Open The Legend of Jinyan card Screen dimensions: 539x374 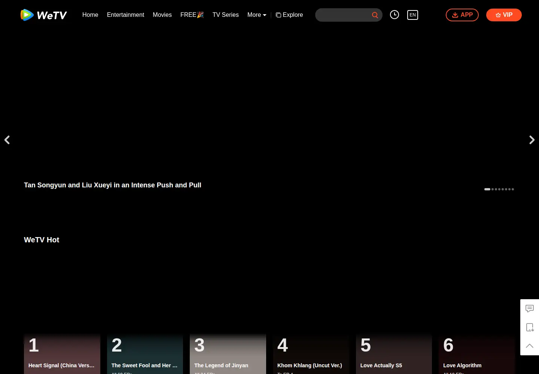tap(228, 354)
